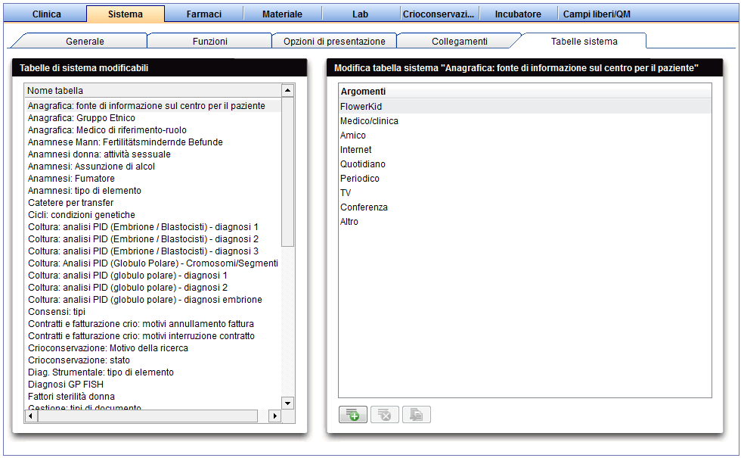
Task: Select 'Anamnesi donna: attività sessuale' table
Action: point(153,154)
